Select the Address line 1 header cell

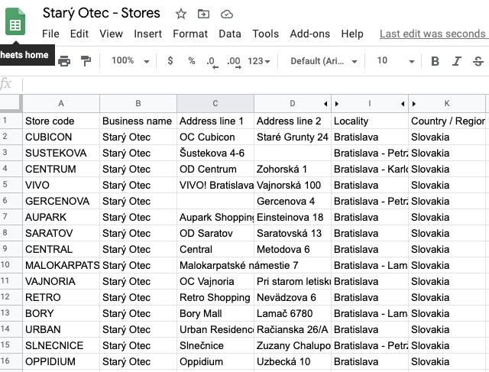coord(215,121)
